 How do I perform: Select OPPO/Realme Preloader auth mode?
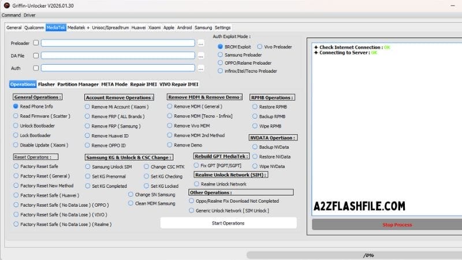(244, 63)
